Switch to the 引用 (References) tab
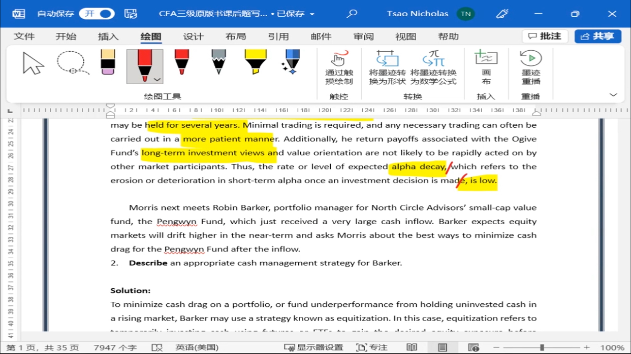 (x=278, y=37)
